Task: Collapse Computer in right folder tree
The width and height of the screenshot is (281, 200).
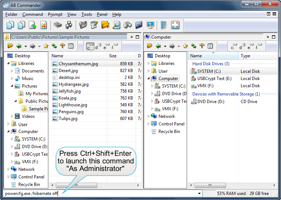Action: coord(148,79)
